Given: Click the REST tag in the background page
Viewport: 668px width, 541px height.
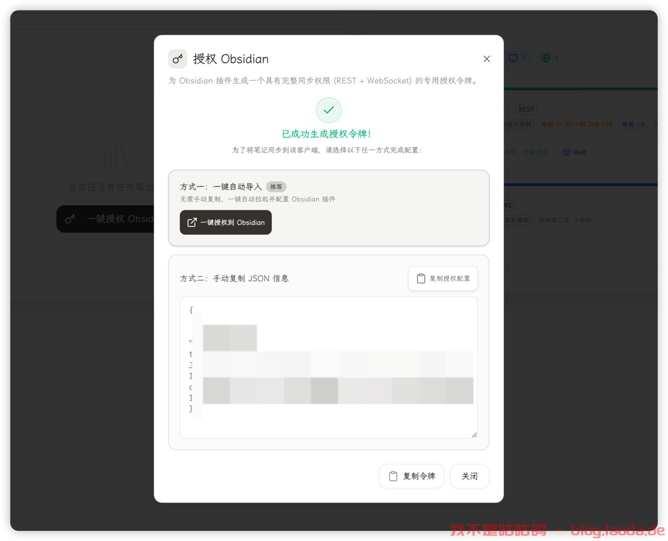Looking at the screenshot, I should pyautogui.click(x=526, y=109).
